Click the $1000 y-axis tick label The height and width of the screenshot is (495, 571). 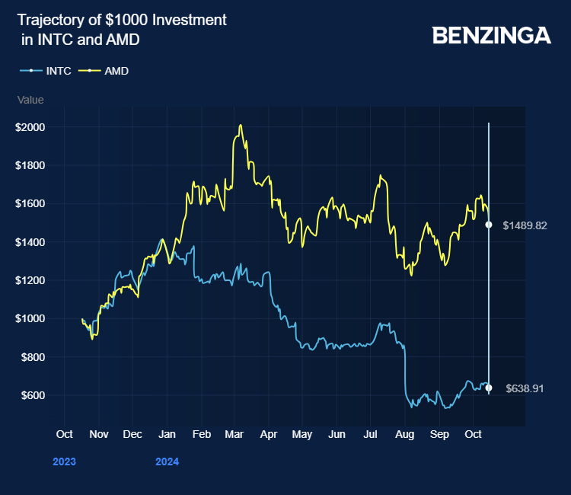pos(30,318)
